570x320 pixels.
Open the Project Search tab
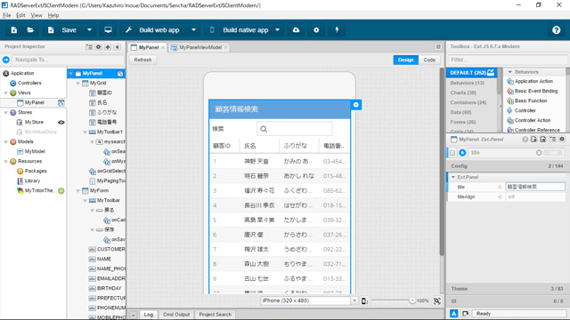215,315
